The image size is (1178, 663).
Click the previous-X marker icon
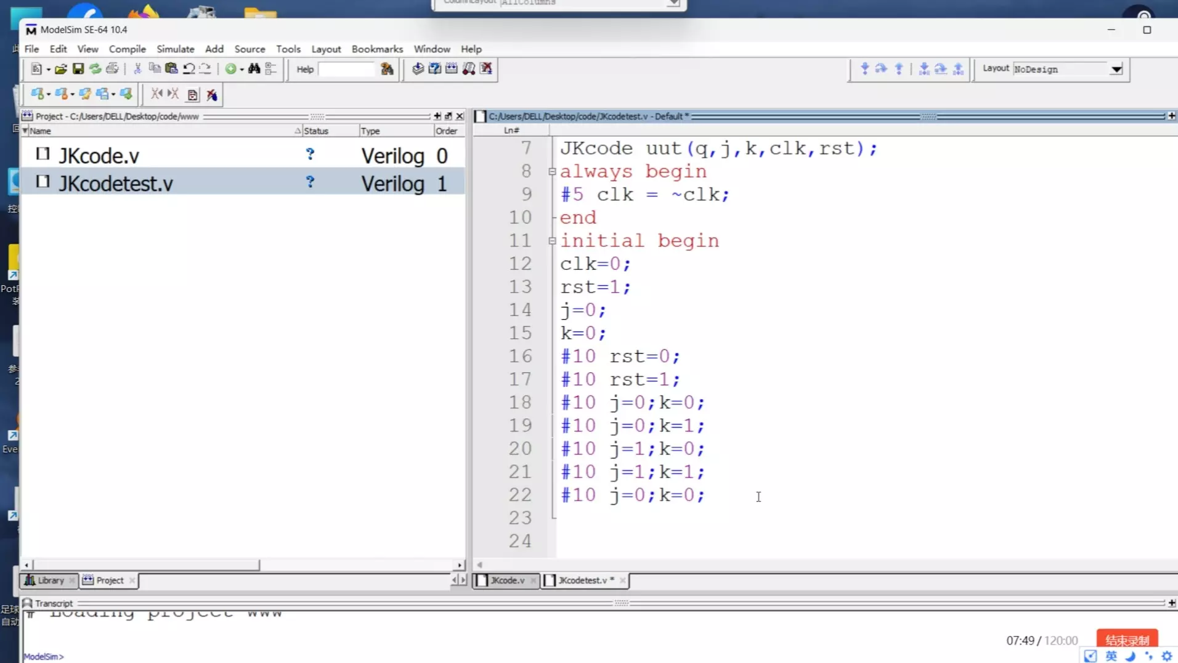(157, 94)
